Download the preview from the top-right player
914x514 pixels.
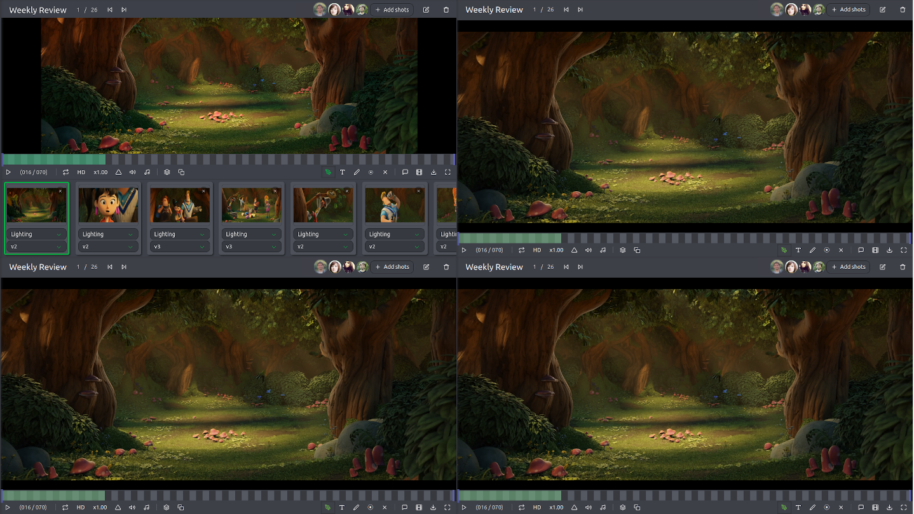coord(889,250)
